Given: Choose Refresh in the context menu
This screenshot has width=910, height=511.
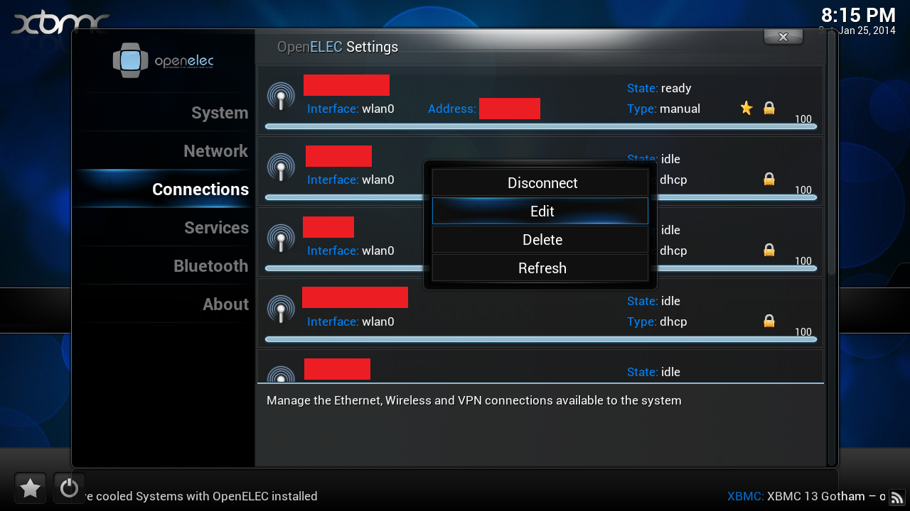Looking at the screenshot, I should point(540,268).
